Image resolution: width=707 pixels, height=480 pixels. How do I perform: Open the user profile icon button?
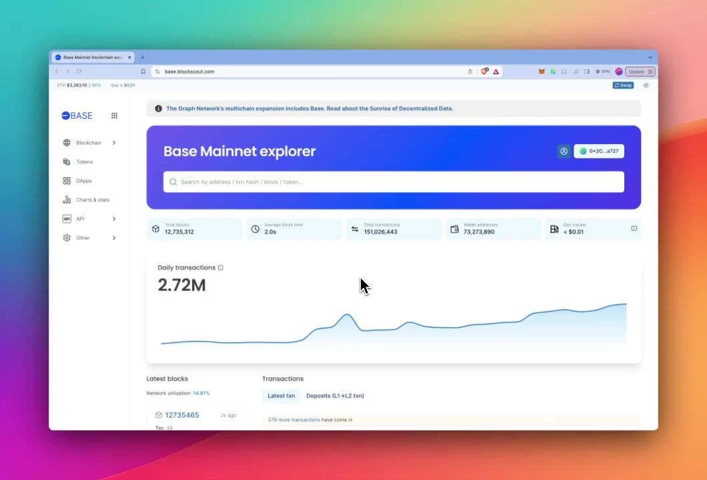click(x=564, y=151)
